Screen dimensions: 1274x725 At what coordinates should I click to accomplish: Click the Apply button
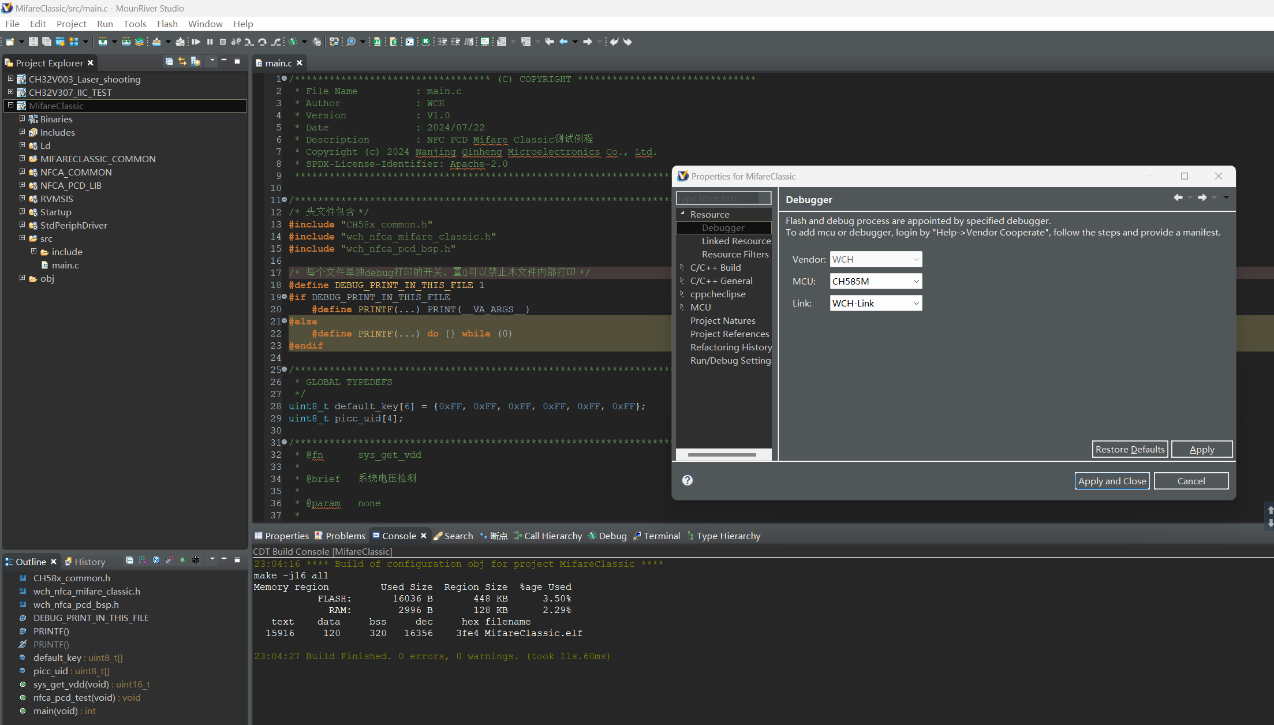(1202, 449)
